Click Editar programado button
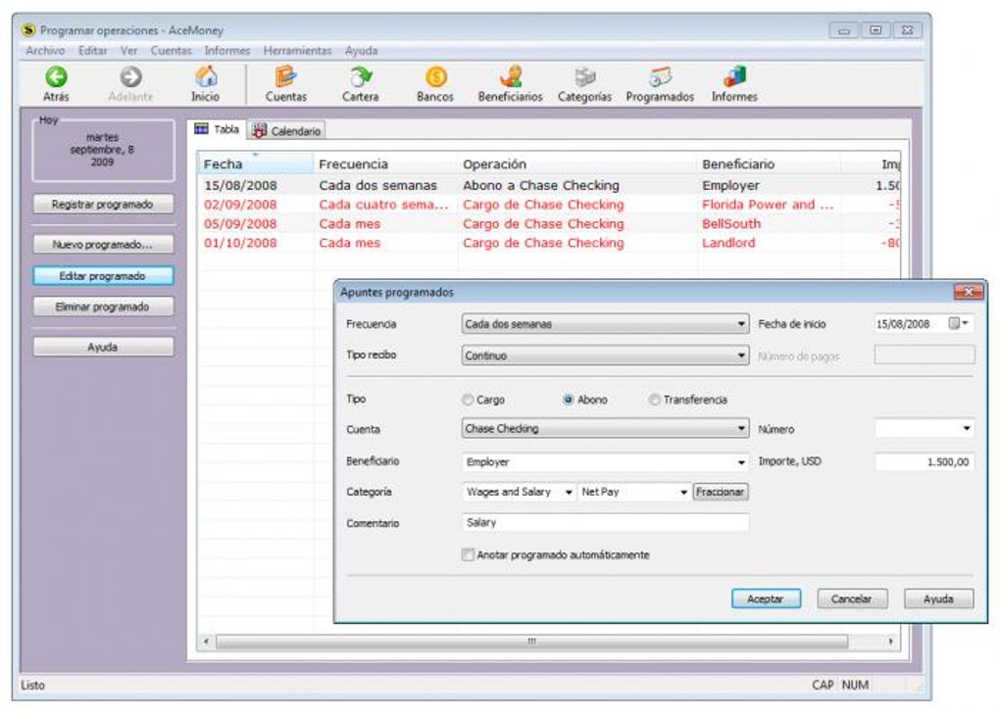Screen dimensions: 1000x714 click(103, 276)
